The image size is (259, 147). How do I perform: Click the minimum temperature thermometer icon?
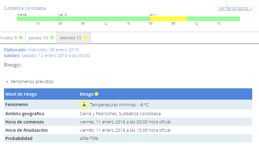click(x=84, y=105)
